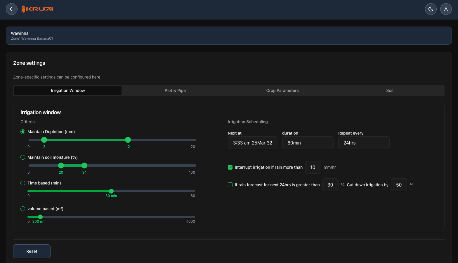458x263 pixels.
Task: Open the Next at date time field
Action: [x=252, y=143]
